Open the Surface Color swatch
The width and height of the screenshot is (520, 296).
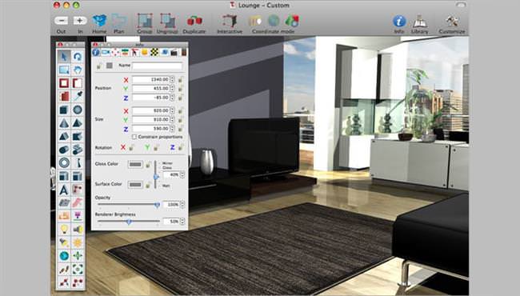135,185
